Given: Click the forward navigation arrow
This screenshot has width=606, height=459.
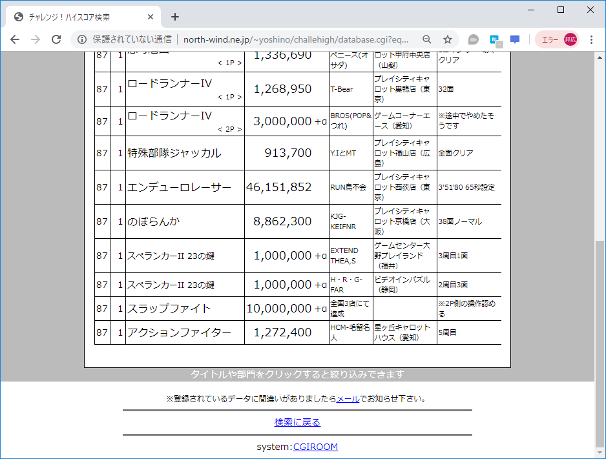Looking at the screenshot, I should (x=34, y=39).
